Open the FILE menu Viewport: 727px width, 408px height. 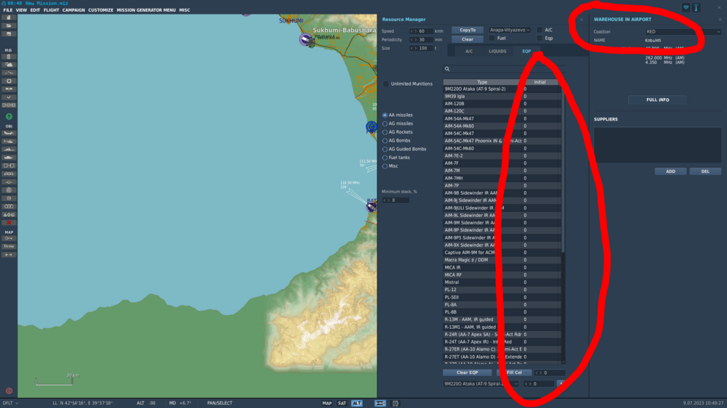click(x=8, y=10)
